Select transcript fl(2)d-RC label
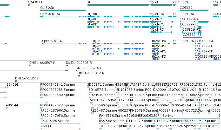 (x=157, y=24)
